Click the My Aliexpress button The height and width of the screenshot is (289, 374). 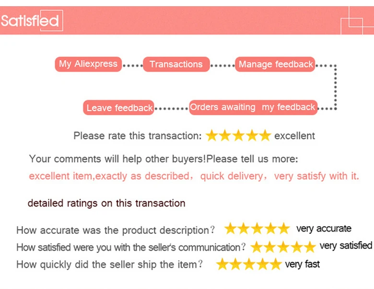(x=88, y=64)
